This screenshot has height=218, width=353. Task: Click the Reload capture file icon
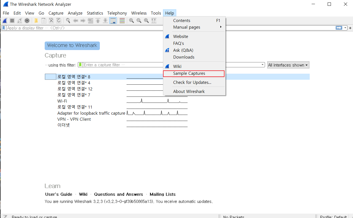(58, 21)
